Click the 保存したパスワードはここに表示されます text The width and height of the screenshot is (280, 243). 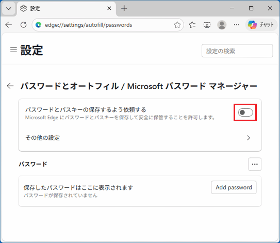(x=78, y=188)
